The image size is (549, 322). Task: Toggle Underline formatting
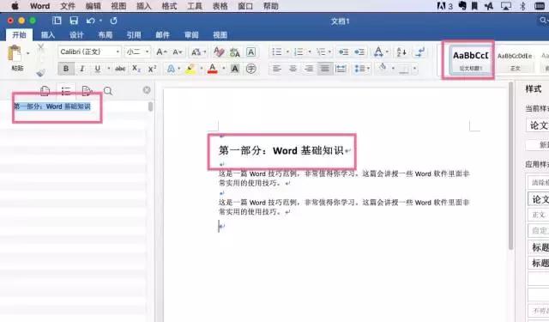pyautogui.click(x=97, y=69)
